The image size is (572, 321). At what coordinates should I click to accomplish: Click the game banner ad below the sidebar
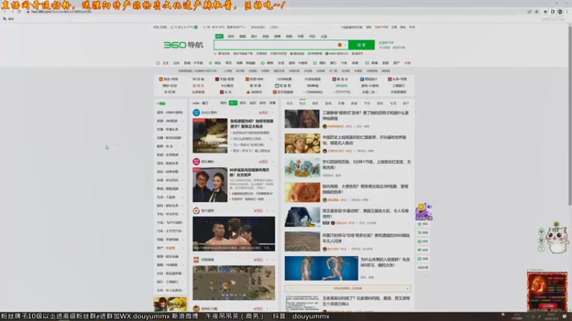[170, 305]
